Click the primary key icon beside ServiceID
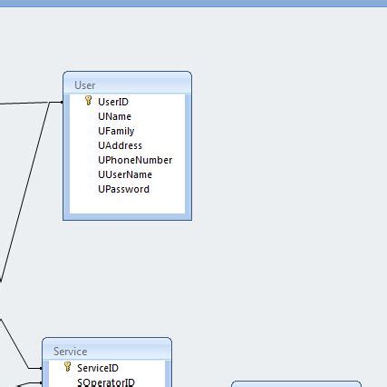 [x=68, y=367]
